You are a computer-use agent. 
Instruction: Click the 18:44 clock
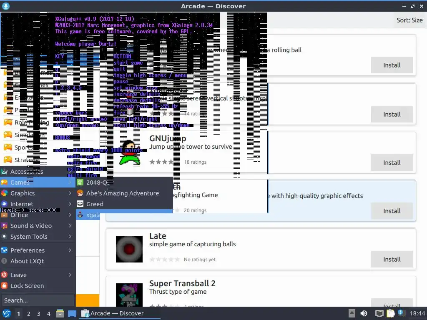[x=417, y=313]
